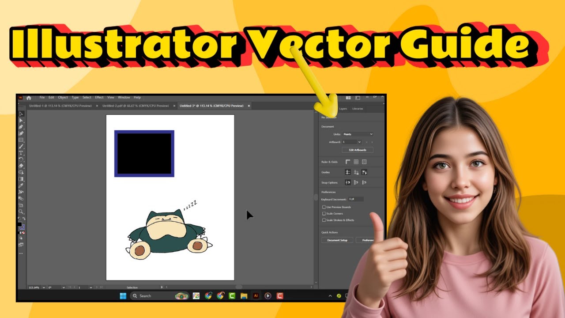Switch to the Layers panel tab
This screenshot has width=565, height=318.
coord(343,109)
